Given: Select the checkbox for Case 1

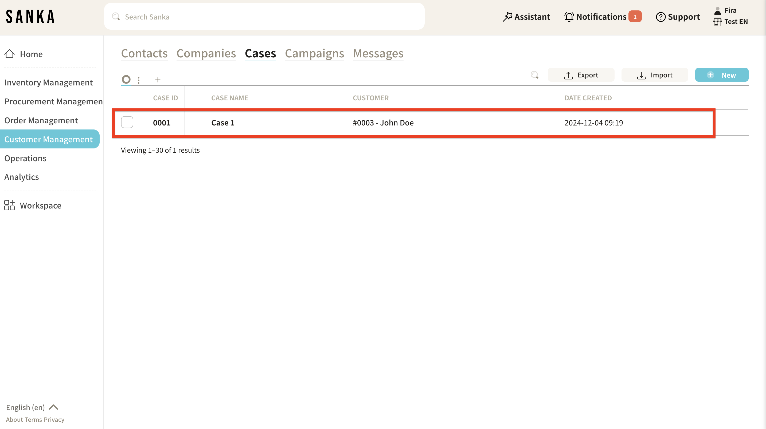Looking at the screenshot, I should pos(127,123).
